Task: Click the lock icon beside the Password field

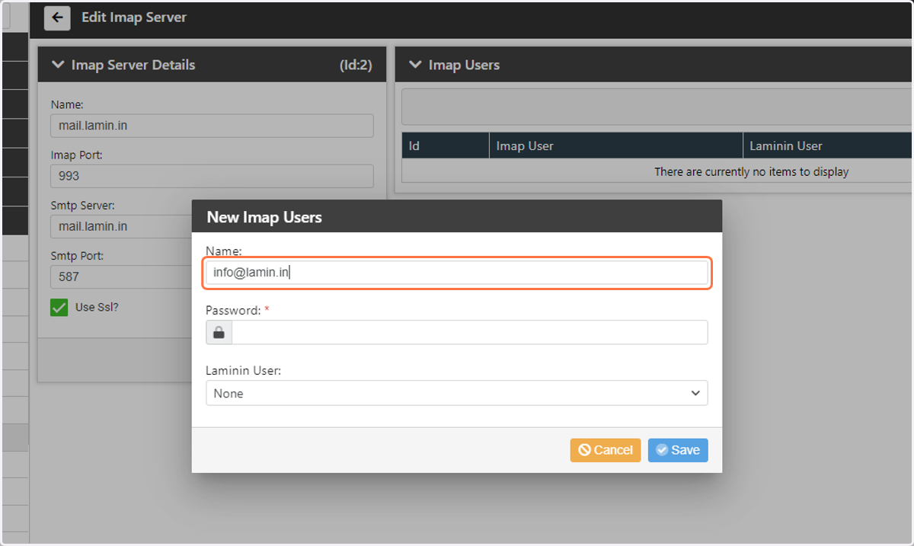Action: click(219, 332)
